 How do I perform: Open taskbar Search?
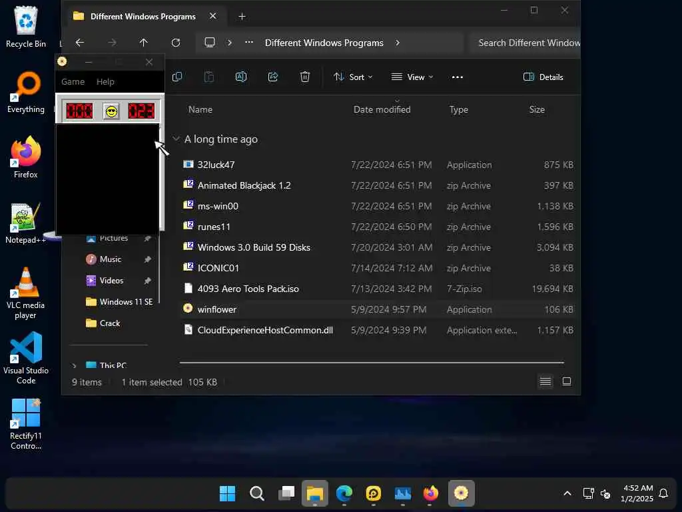coord(256,493)
